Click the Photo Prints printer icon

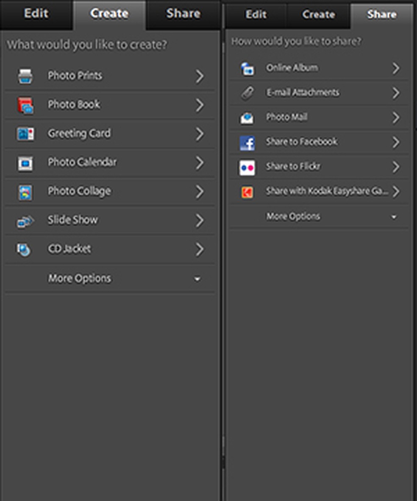(x=25, y=76)
